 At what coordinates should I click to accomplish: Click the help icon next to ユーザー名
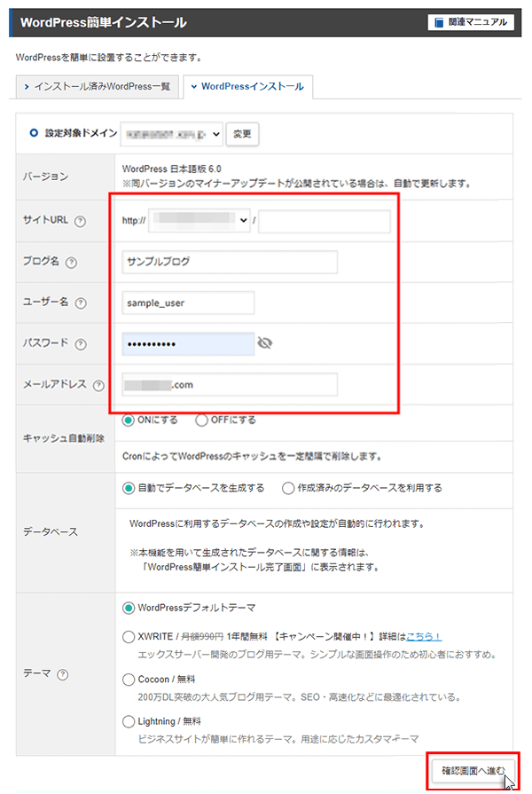(81, 303)
